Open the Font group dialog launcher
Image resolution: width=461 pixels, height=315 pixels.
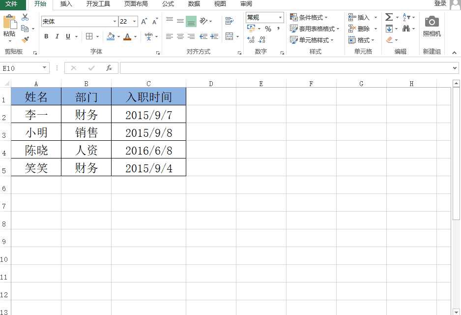click(158, 53)
